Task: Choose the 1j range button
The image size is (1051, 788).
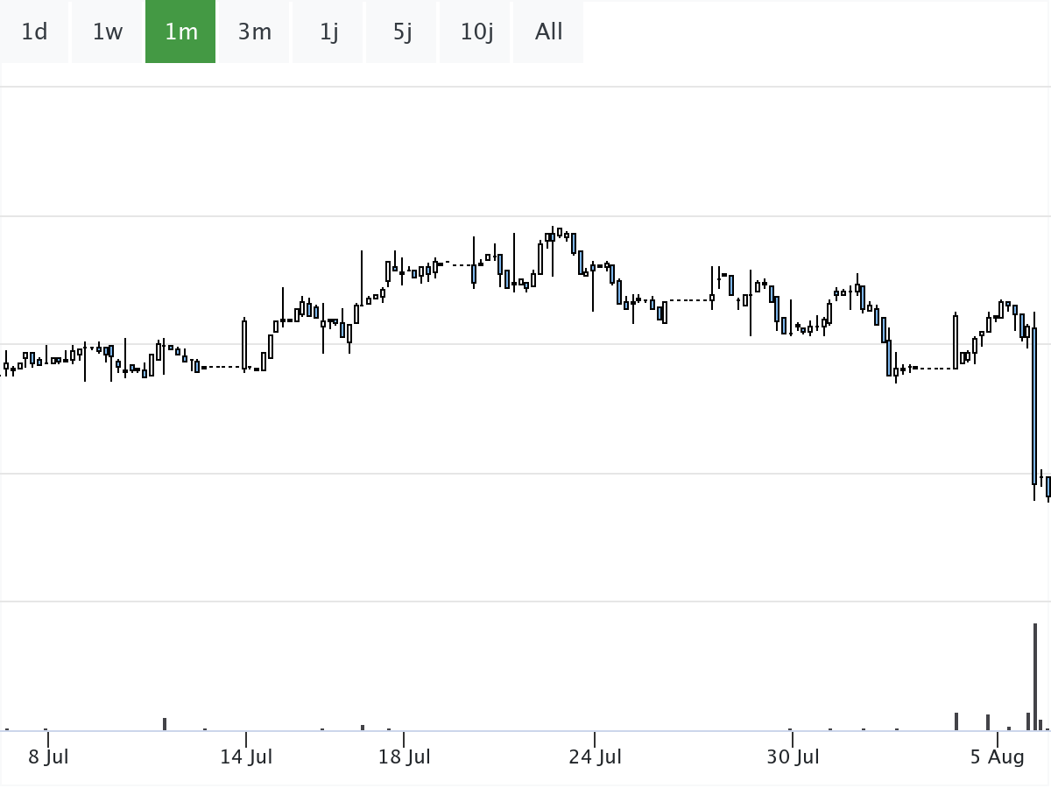Action: pyautogui.click(x=328, y=32)
